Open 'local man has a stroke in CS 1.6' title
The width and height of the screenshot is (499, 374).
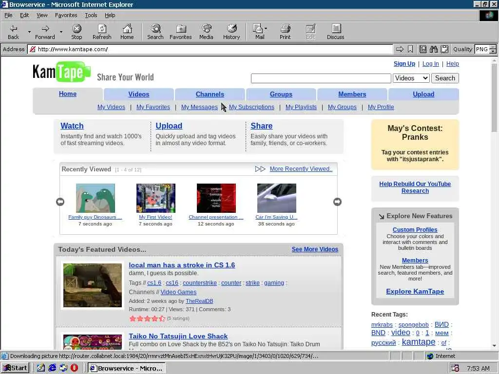(182, 265)
